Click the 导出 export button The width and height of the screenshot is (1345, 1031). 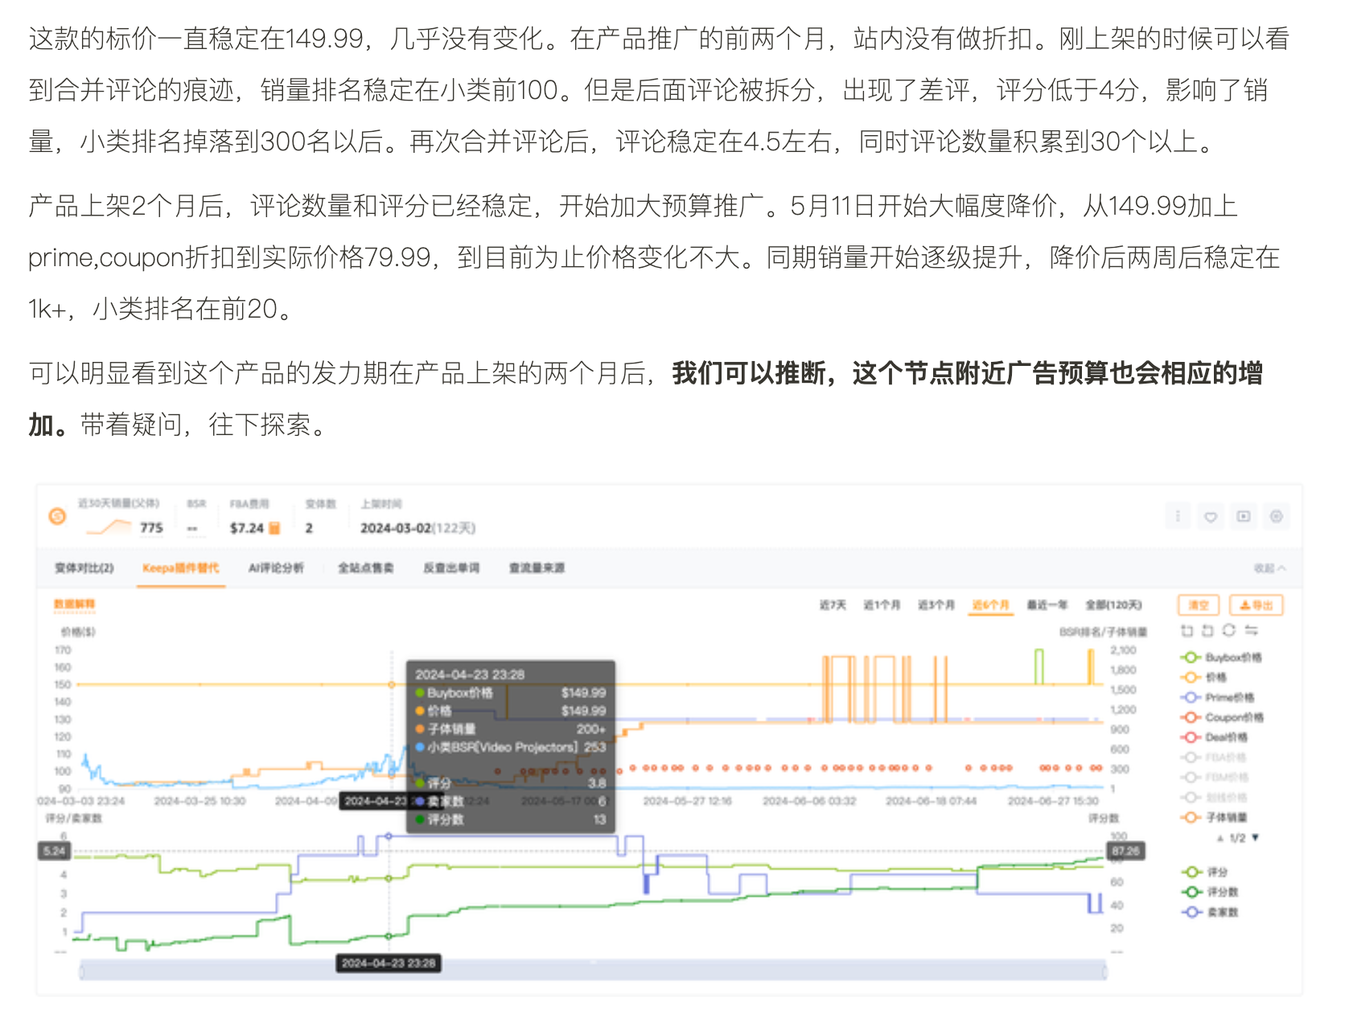pos(1256,605)
